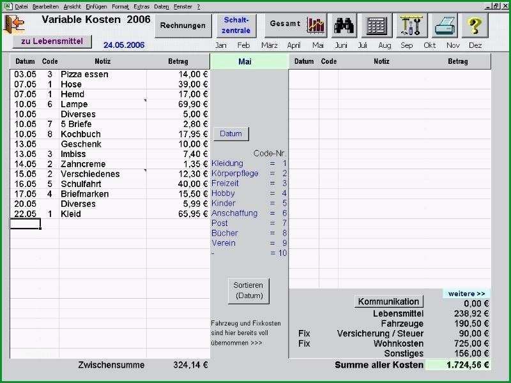
Task: Select the 'Zahncreme' note cell
Action: (x=103, y=164)
